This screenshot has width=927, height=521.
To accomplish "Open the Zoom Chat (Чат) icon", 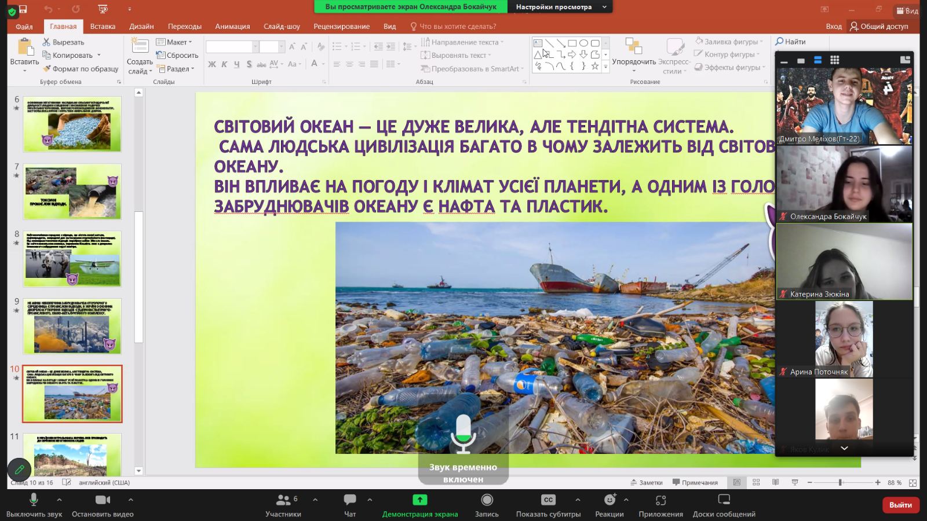I will tap(350, 500).
